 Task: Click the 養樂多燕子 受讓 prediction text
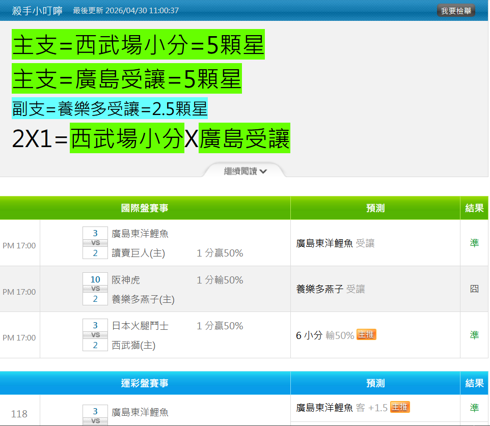331,289
